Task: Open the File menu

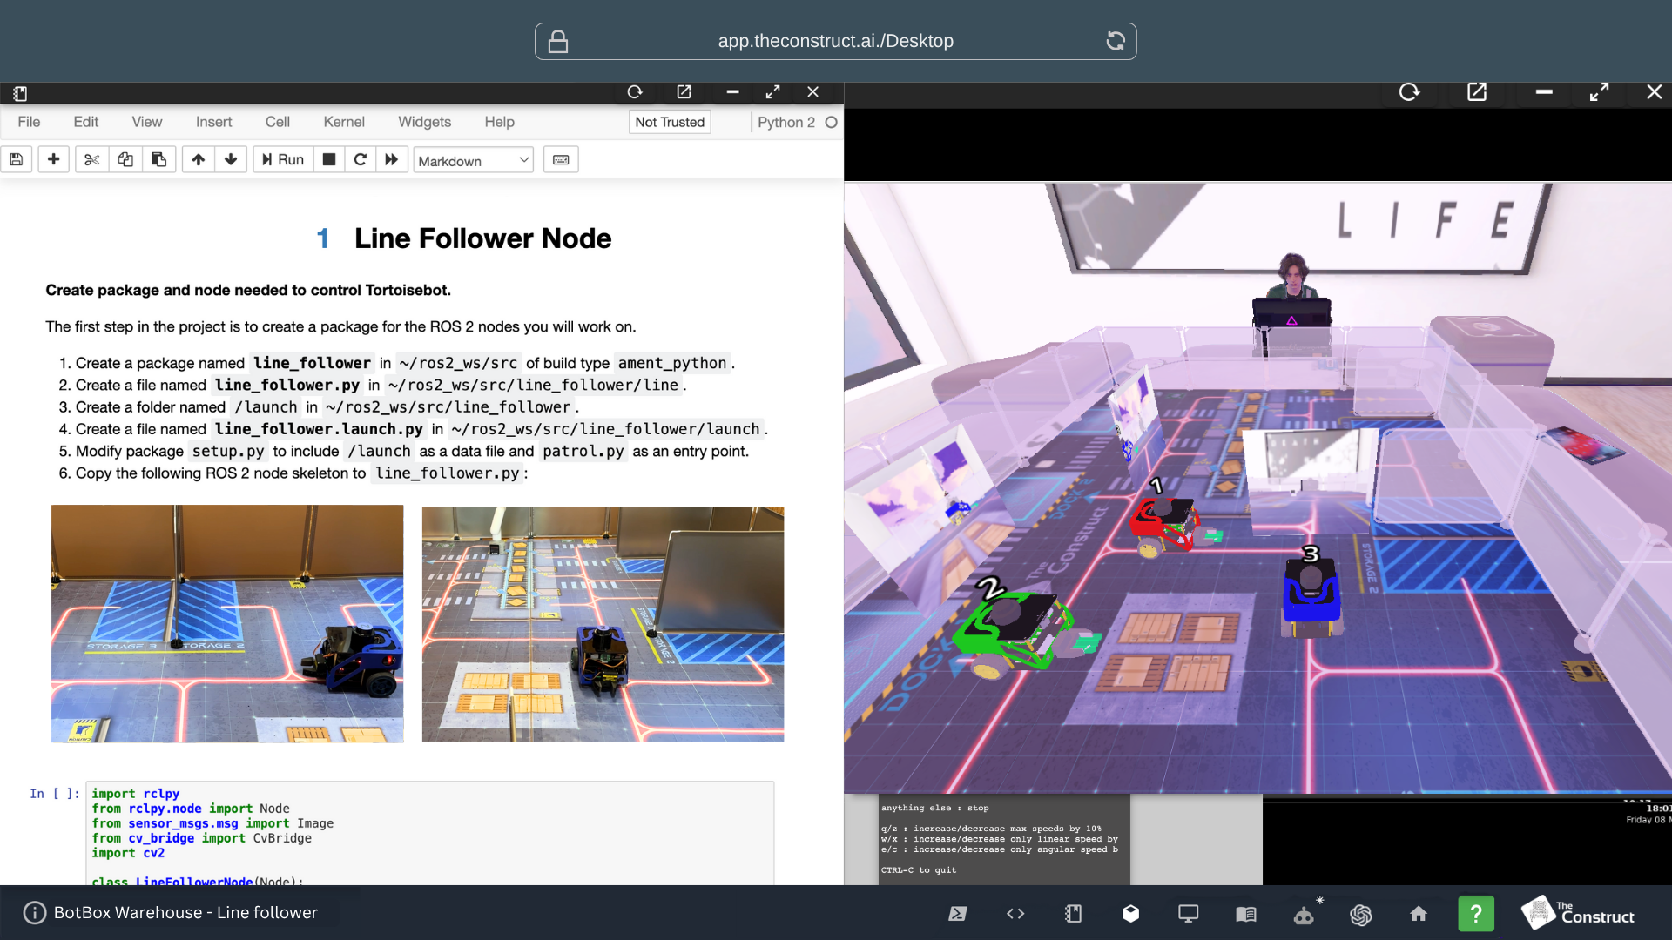Action: (29, 122)
